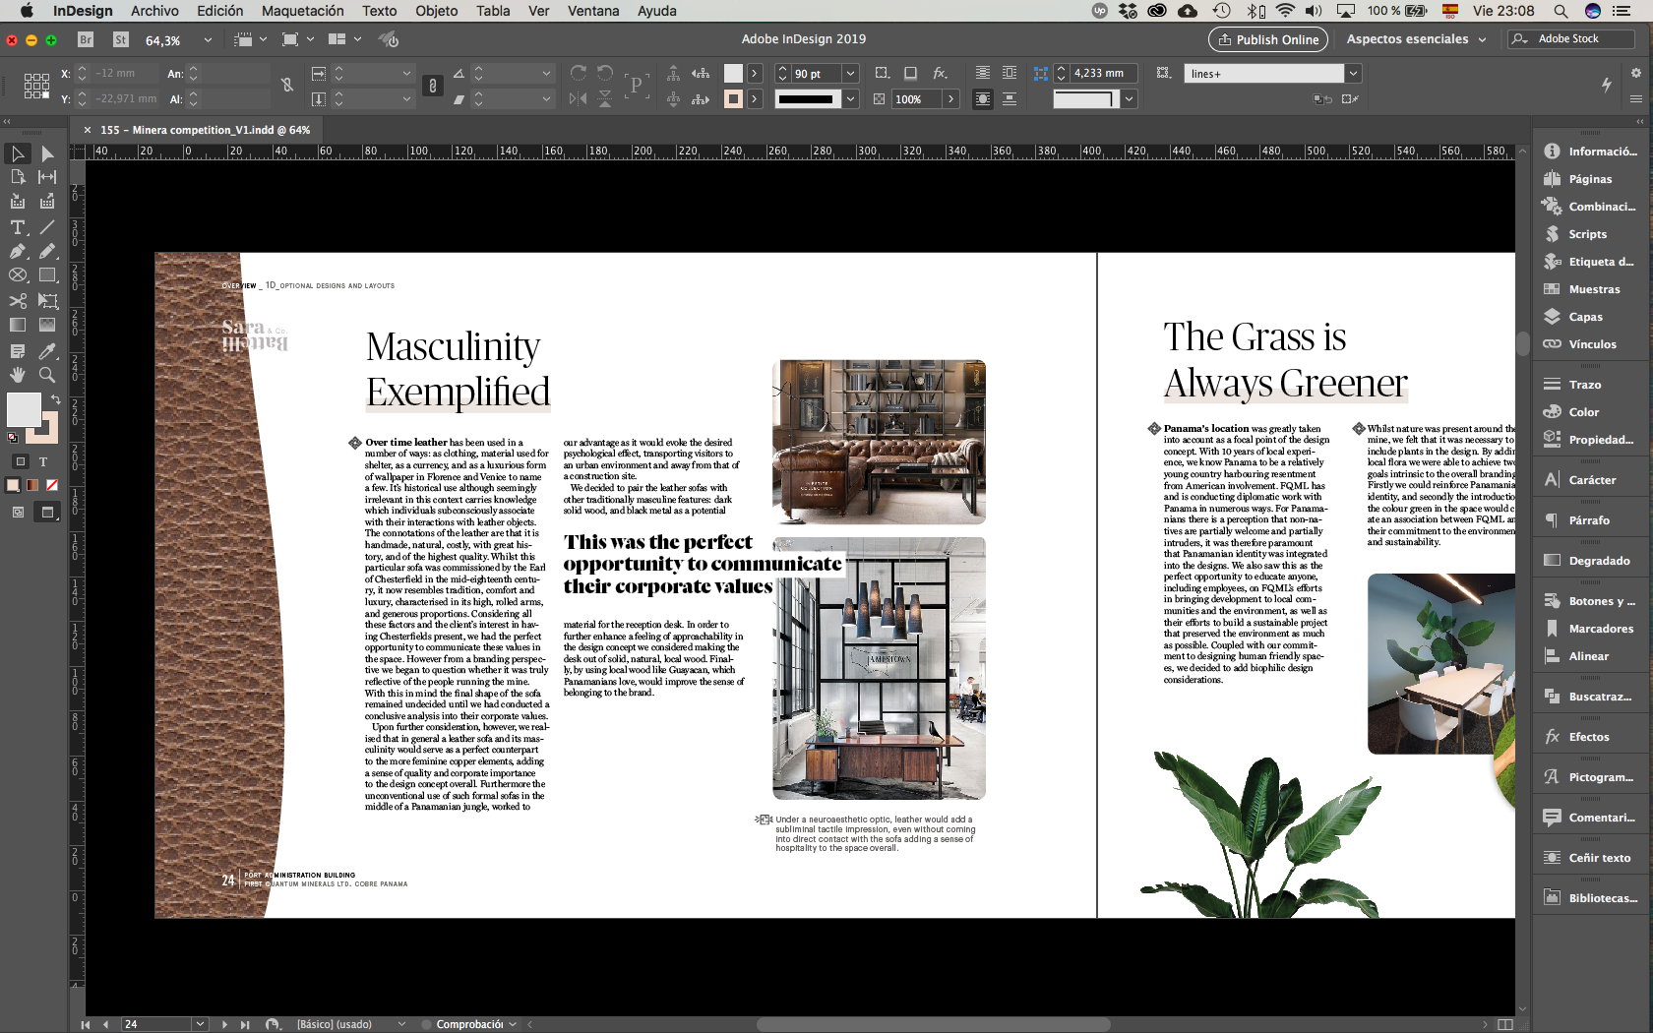Open the Muestras panel
Image resolution: width=1653 pixels, height=1033 pixels.
click(x=1593, y=289)
